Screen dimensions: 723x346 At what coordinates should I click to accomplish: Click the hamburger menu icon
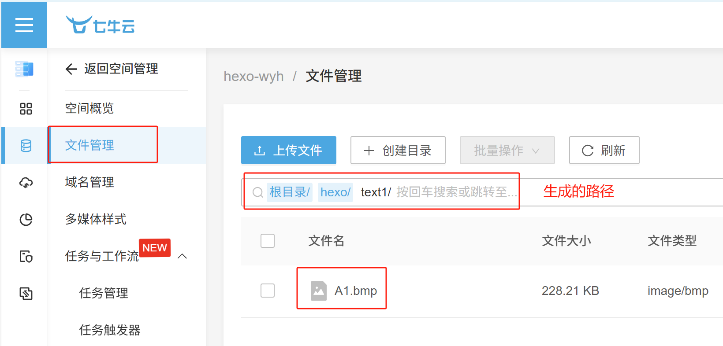point(24,25)
